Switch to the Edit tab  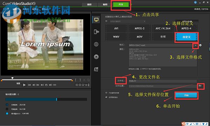point(105,5)
